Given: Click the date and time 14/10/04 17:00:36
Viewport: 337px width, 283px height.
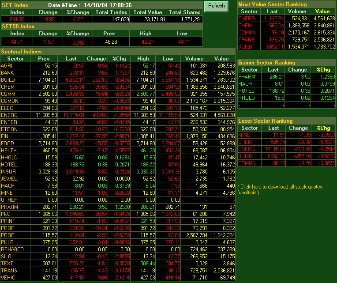Looking at the screenshot, I should click(x=108, y=5).
